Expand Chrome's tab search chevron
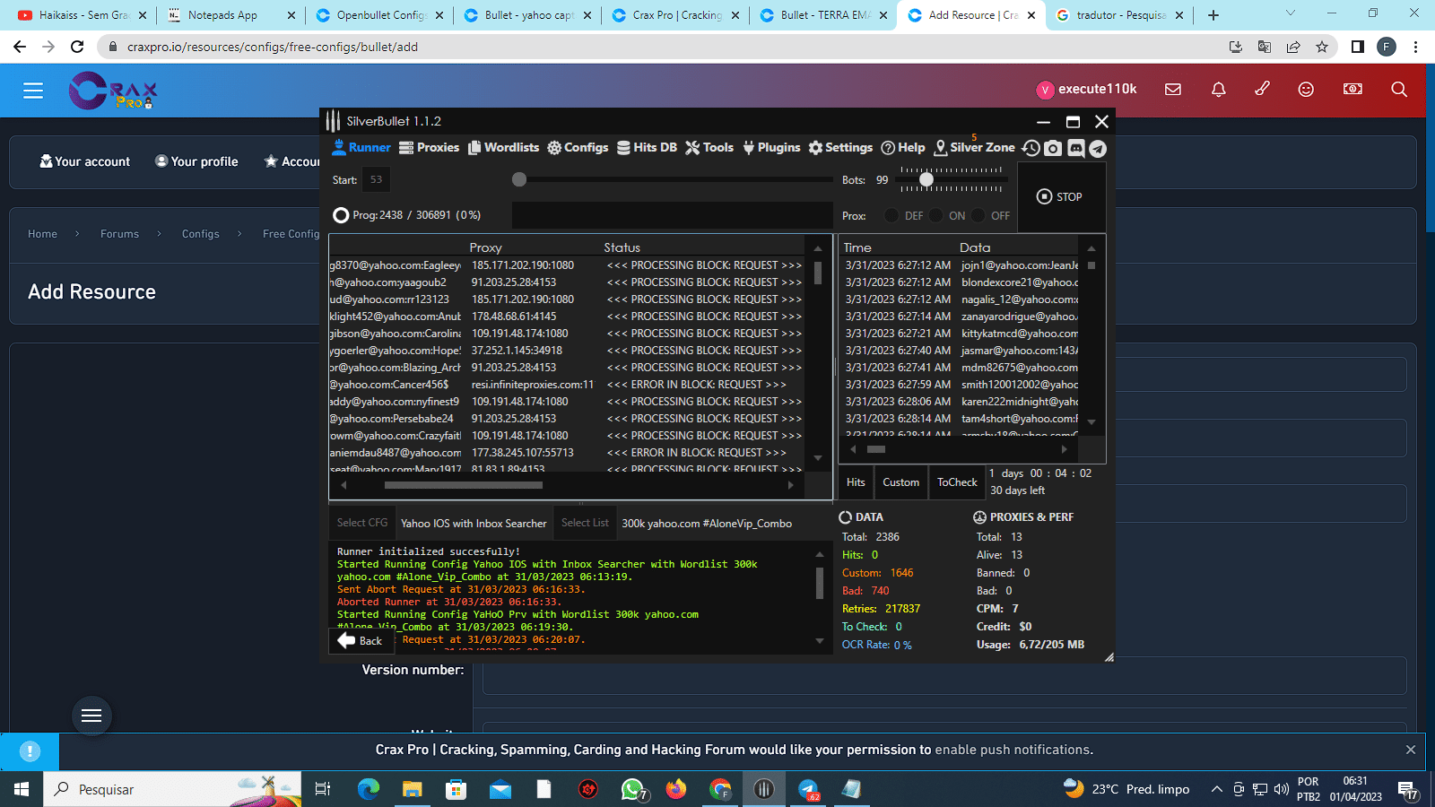1435x807 pixels. point(1291,13)
